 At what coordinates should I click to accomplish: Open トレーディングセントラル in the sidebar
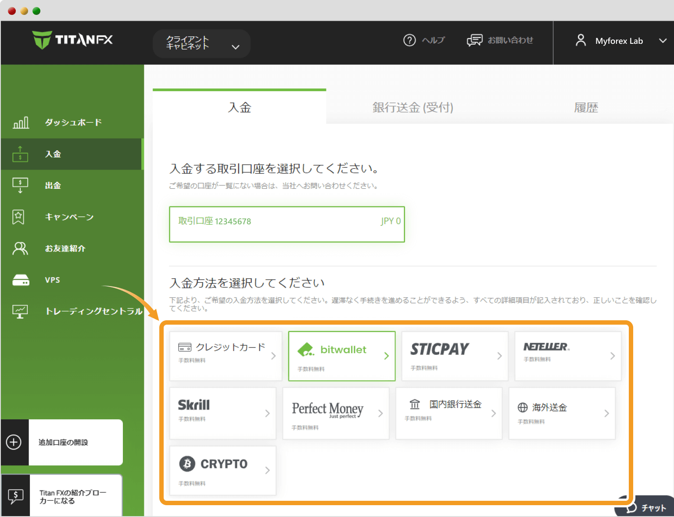click(x=72, y=312)
